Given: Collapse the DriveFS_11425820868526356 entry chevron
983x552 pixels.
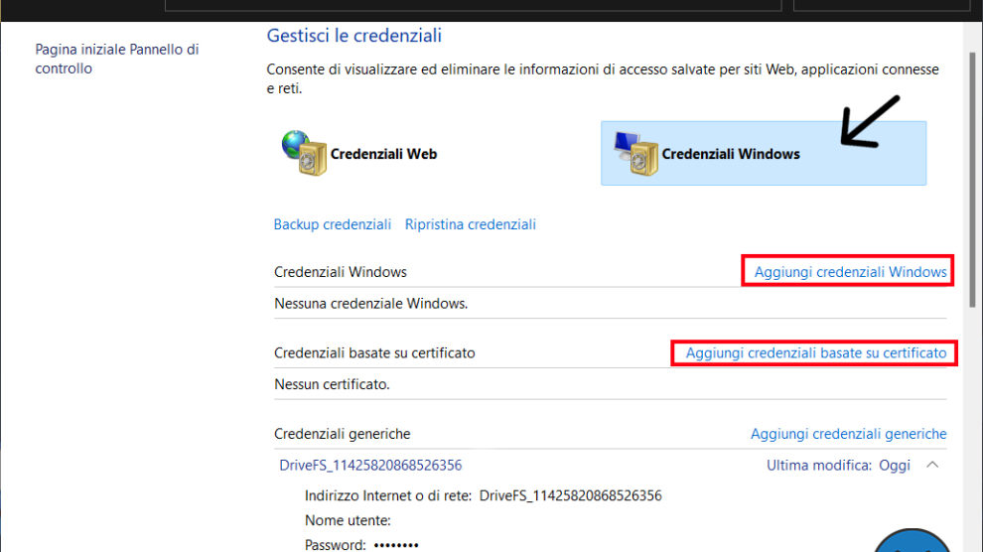Looking at the screenshot, I should tap(932, 465).
